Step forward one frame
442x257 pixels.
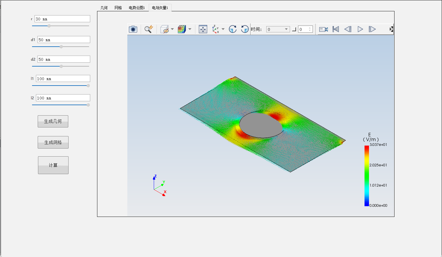pos(372,29)
